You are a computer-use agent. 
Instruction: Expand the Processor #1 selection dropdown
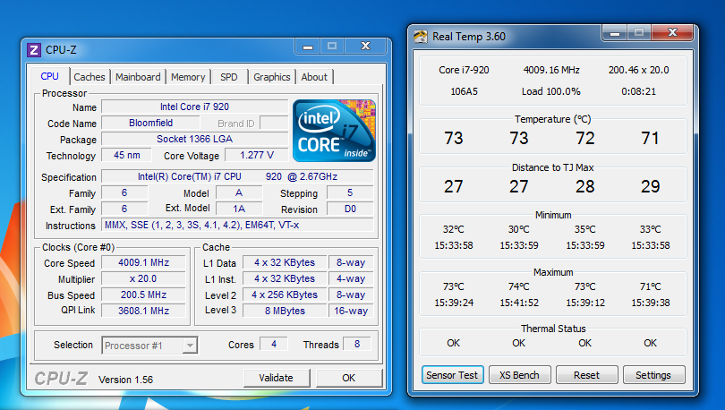(189, 346)
